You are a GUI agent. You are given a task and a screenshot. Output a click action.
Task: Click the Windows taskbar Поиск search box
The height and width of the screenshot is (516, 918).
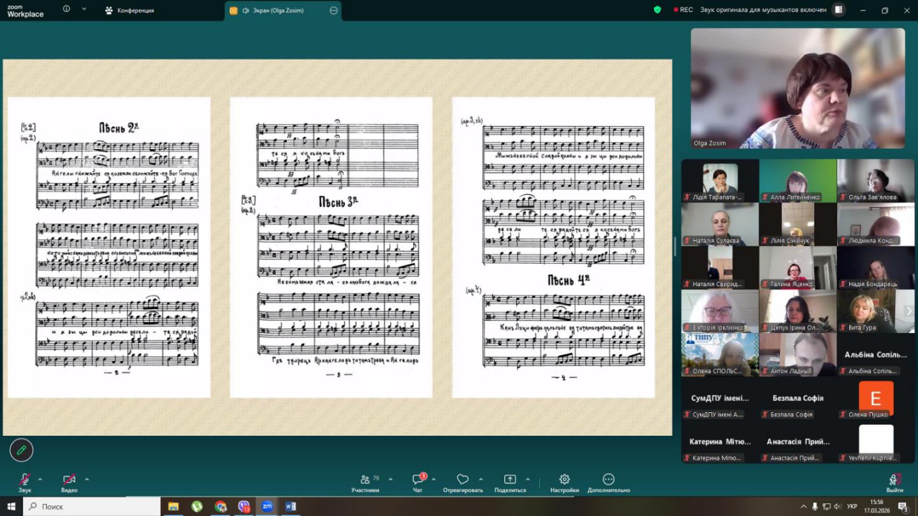pyautogui.click(x=92, y=506)
